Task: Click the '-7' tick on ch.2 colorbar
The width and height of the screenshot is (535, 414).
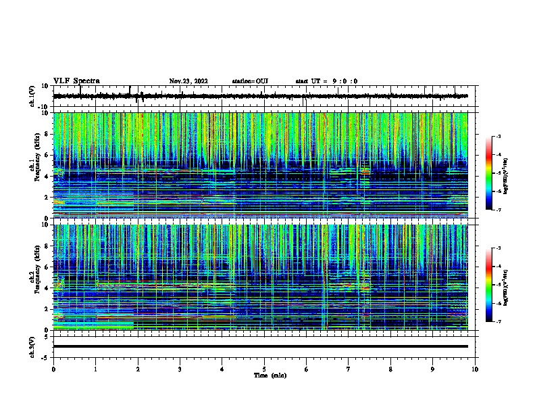Action: [x=499, y=322]
